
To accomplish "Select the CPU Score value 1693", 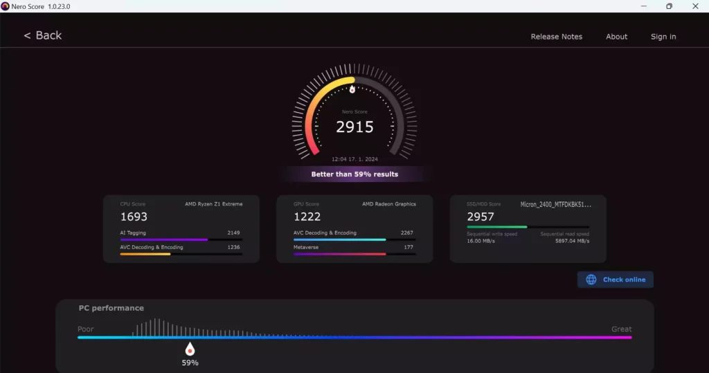I will point(134,217).
